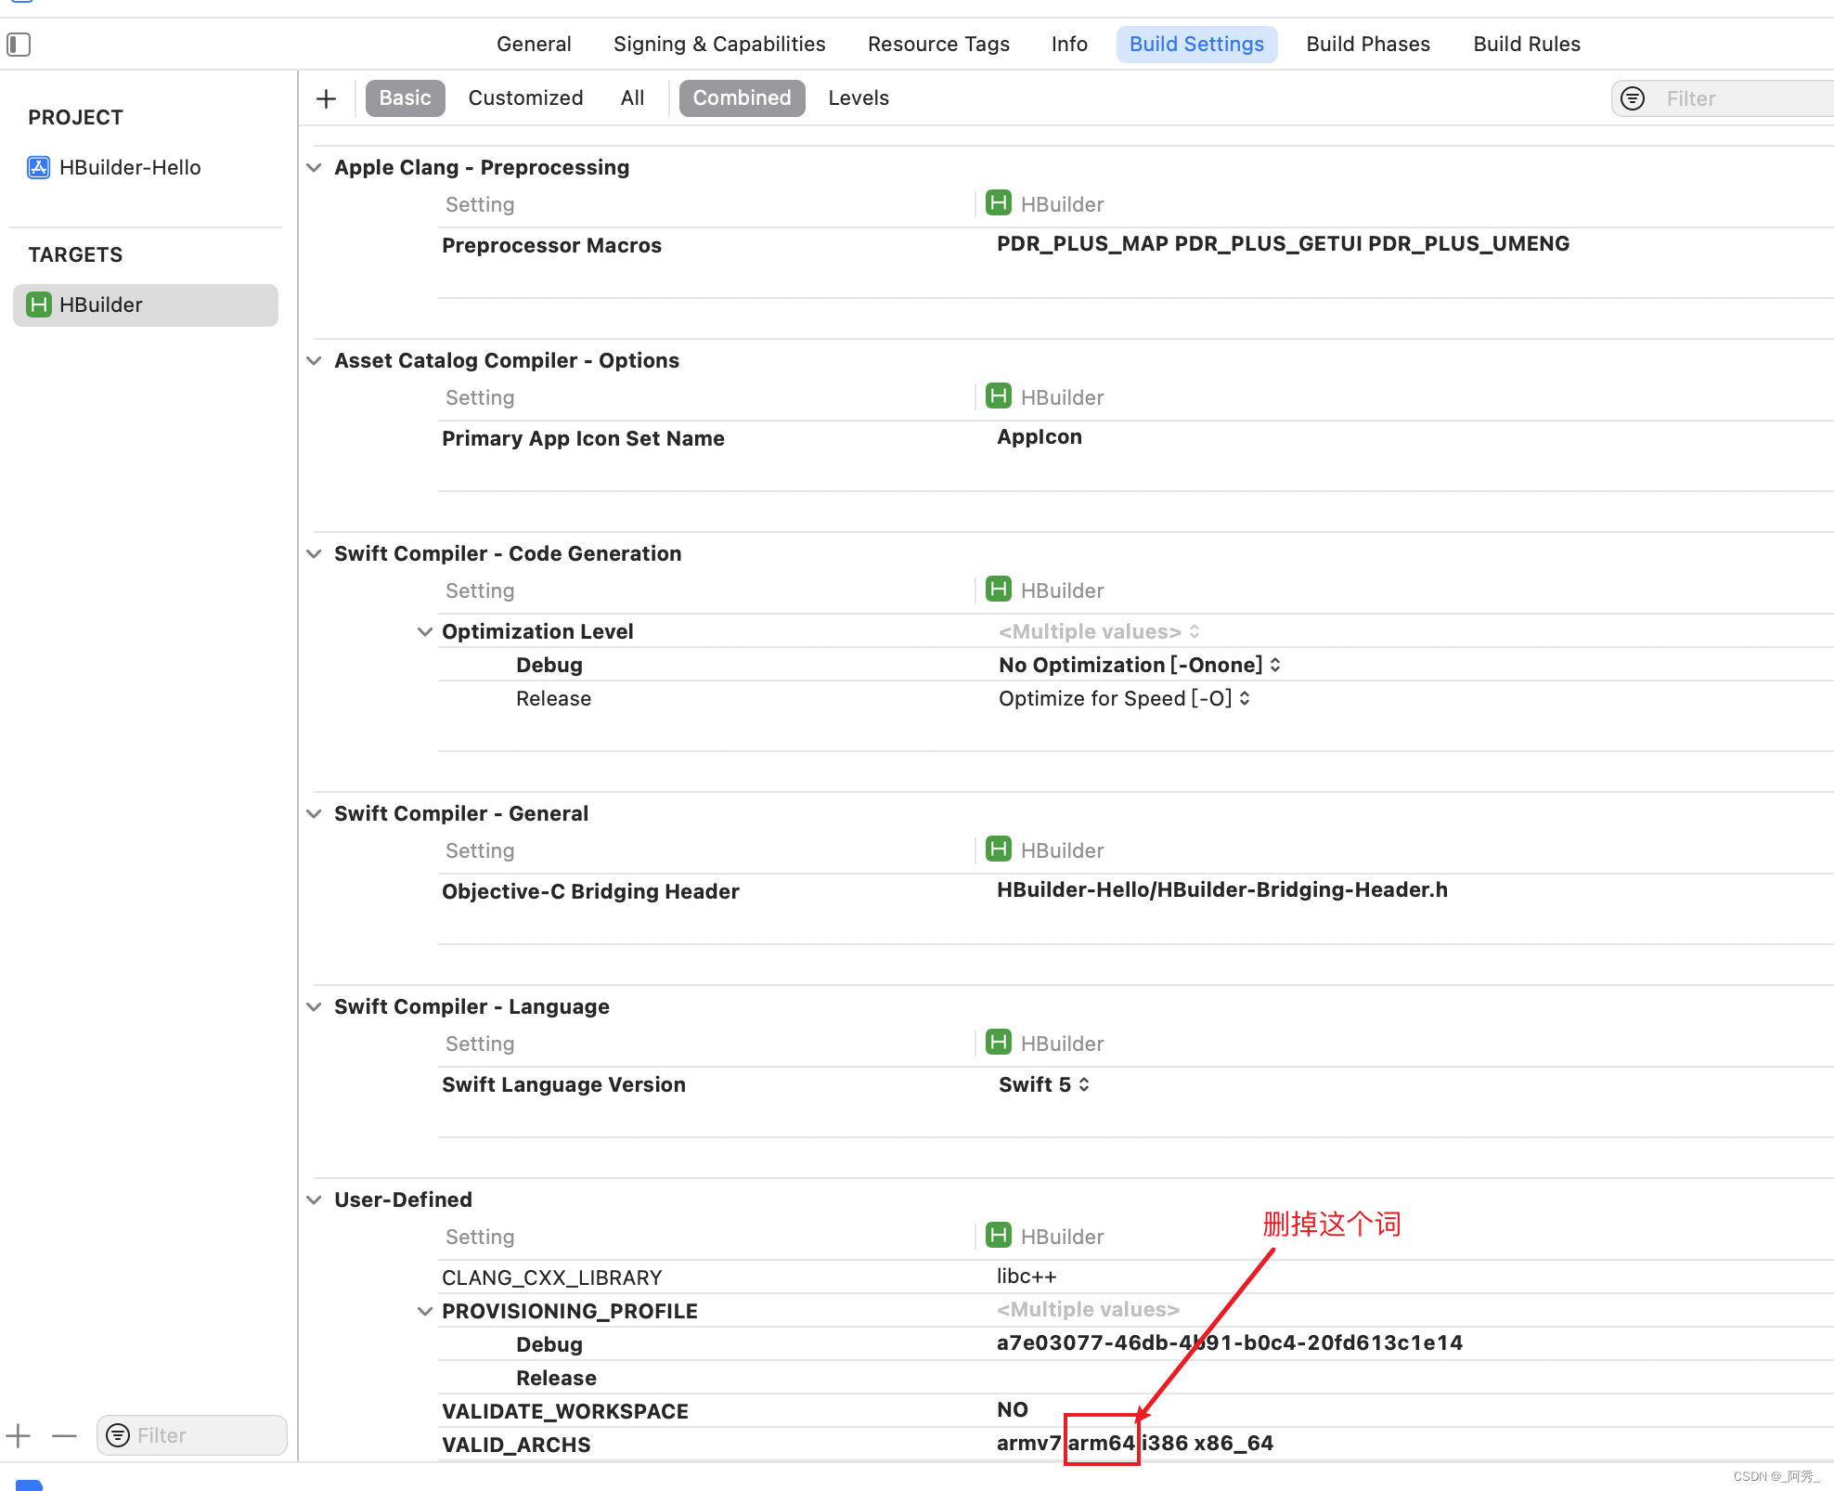Click the filter icon in sidebar bottom field
This screenshot has width=1834, height=1491.
click(118, 1435)
